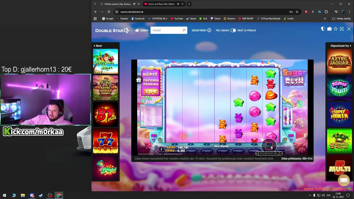Click the gift box icon in game

point(139,80)
